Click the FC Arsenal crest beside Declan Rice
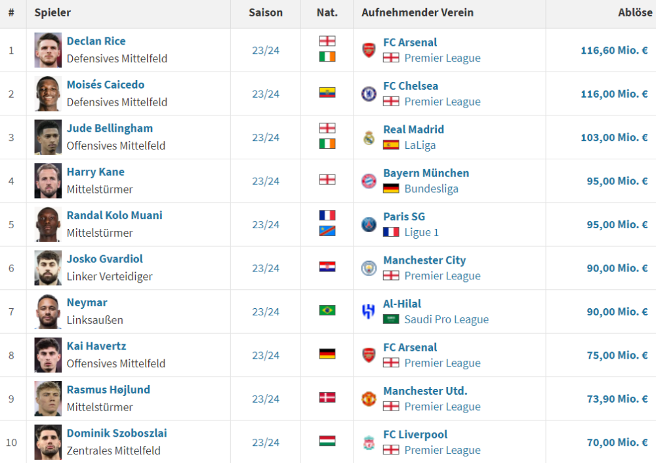656x463 pixels. tap(369, 50)
